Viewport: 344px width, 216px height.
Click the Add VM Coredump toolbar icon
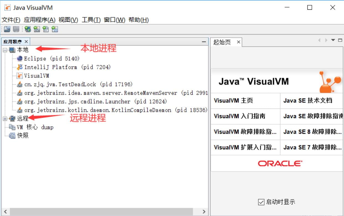[x=46, y=29]
